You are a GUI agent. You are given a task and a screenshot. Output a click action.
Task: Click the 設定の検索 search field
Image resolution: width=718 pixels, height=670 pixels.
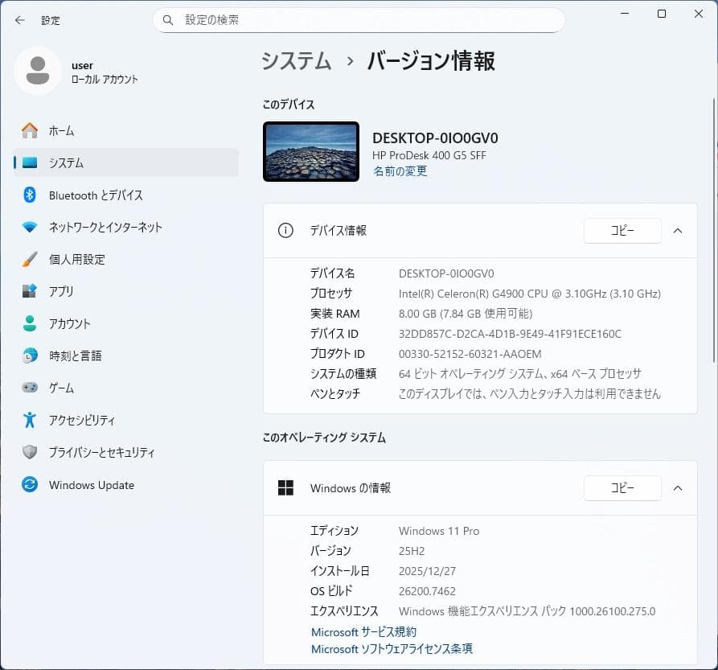[x=358, y=20]
